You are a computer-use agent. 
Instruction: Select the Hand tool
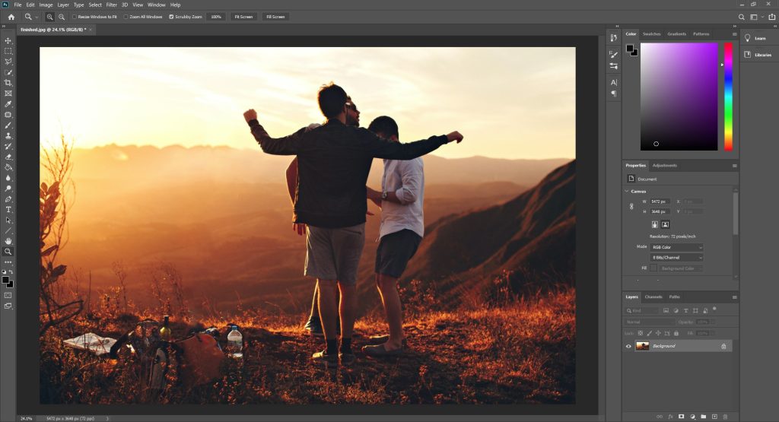tap(8, 241)
